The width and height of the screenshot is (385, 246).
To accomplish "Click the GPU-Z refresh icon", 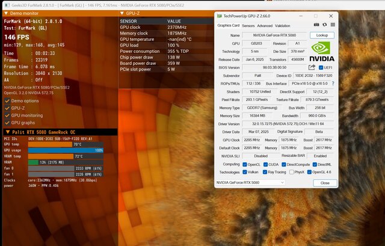I will coord(324,25).
